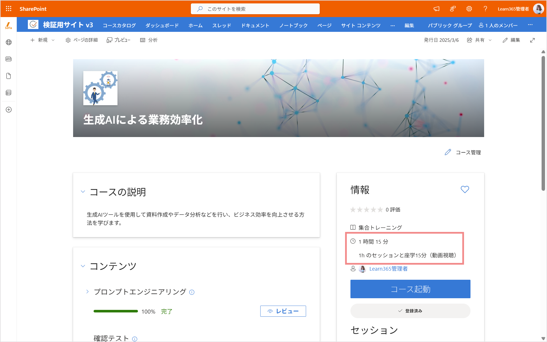This screenshot has width=547, height=342.
Task: Toggle the favorite heart icon
Action: pyautogui.click(x=465, y=189)
